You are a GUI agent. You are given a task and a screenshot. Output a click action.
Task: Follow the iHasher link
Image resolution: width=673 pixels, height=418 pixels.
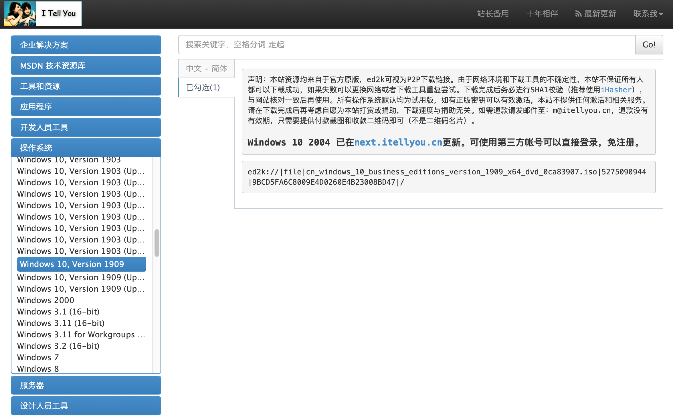[616, 90]
